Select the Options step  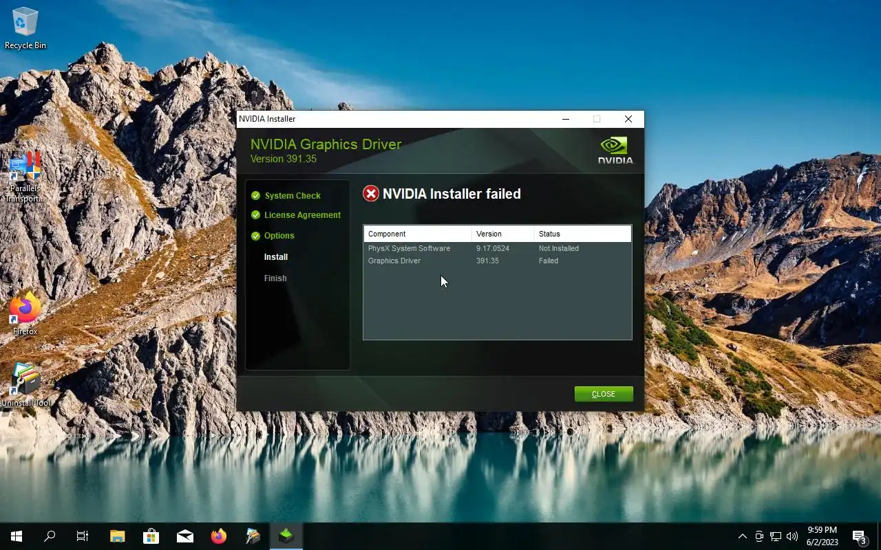279,236
